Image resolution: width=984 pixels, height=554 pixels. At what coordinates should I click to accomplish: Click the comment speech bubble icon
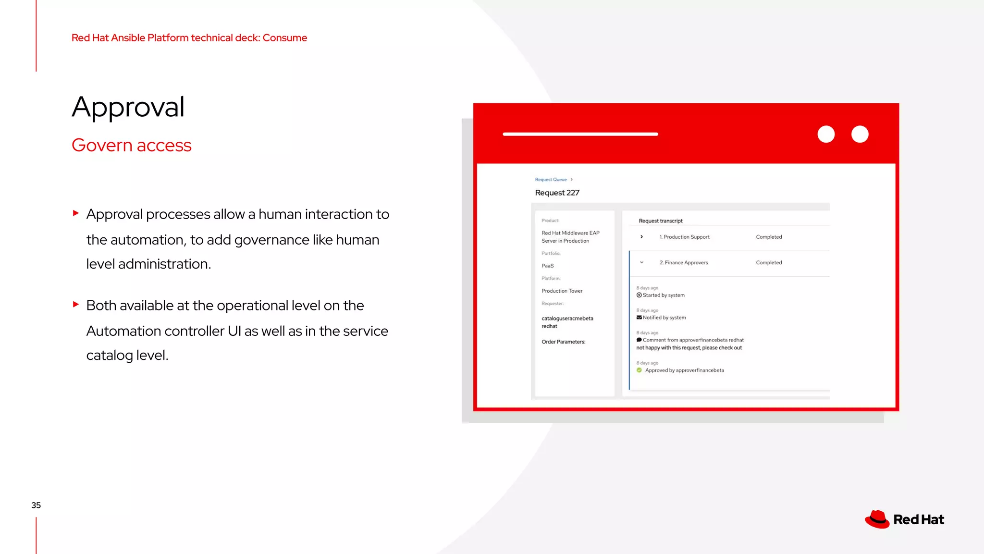pos(639,340)
